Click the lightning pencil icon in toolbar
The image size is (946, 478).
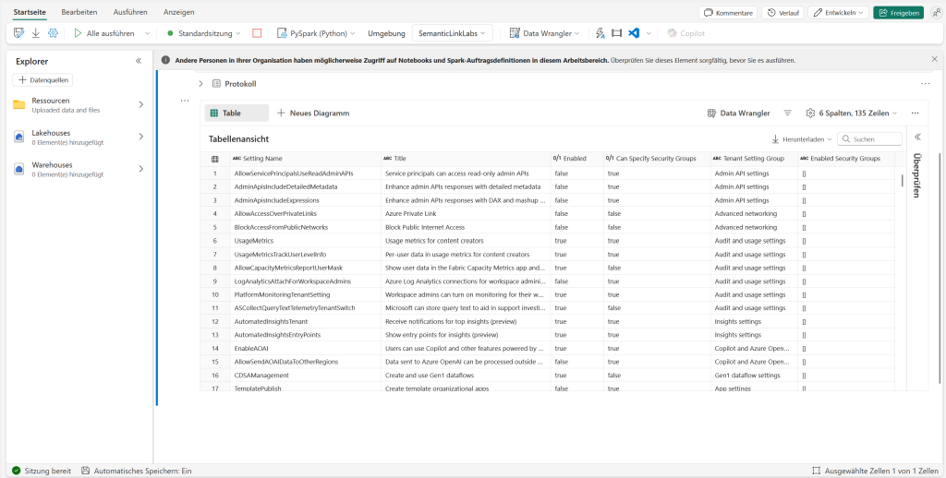(600, 33)
